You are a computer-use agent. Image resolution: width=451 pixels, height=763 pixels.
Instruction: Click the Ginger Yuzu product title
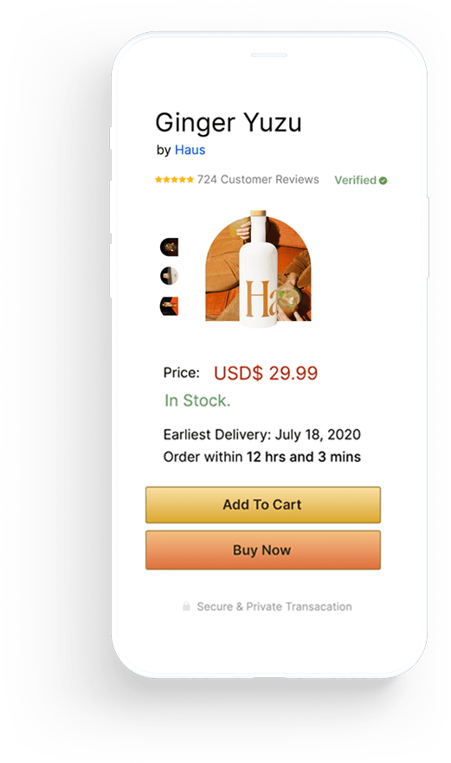(229, 122)
